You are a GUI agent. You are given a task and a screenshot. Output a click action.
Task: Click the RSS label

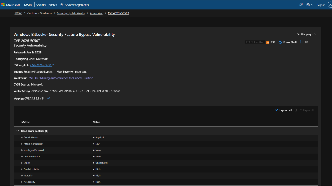[x=273, y=42]
